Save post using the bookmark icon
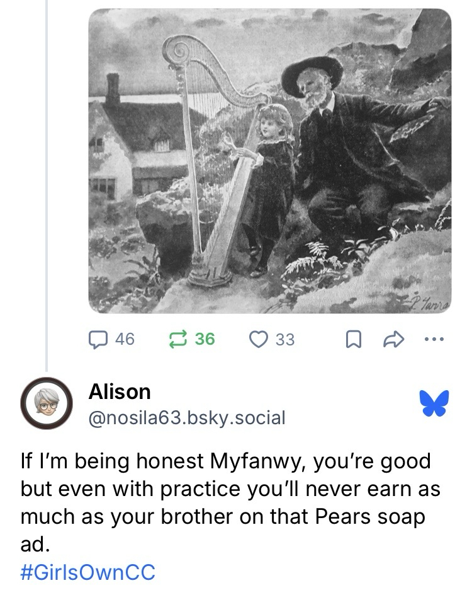 (353, 339)
